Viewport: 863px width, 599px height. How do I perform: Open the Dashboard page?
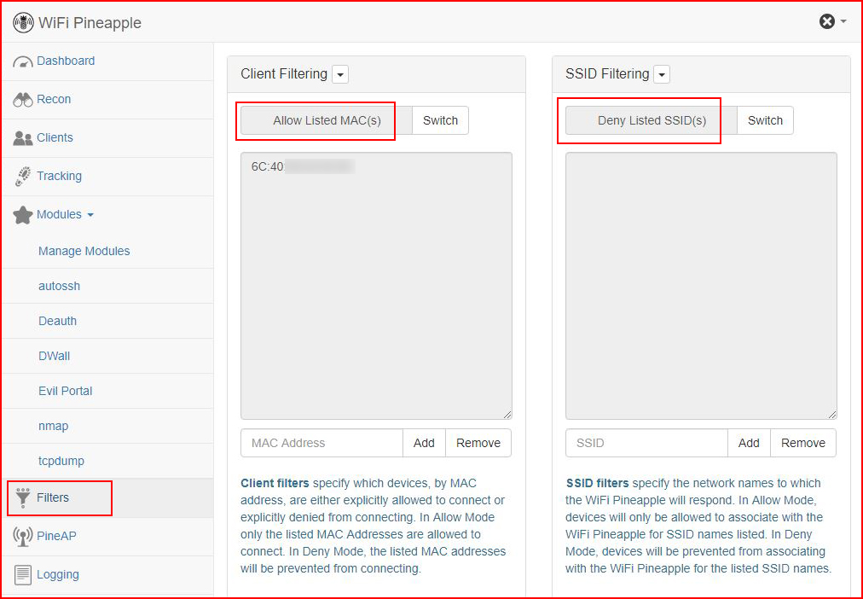pyautogui.click(x=66, y=61)
